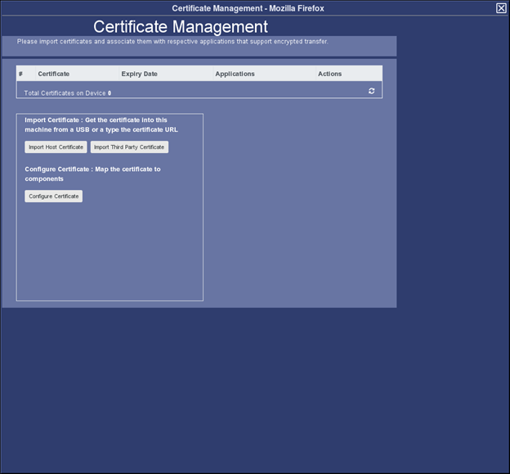Click the Import Host Certificate button
The width and height of the screenshot is (510, 474).
tap(56, 147)
